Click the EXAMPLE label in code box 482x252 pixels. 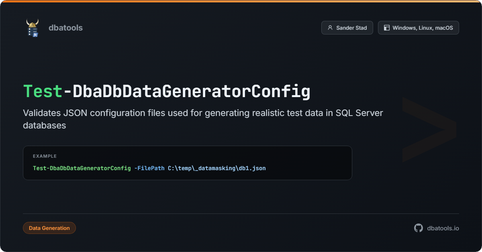pos(45,156)
